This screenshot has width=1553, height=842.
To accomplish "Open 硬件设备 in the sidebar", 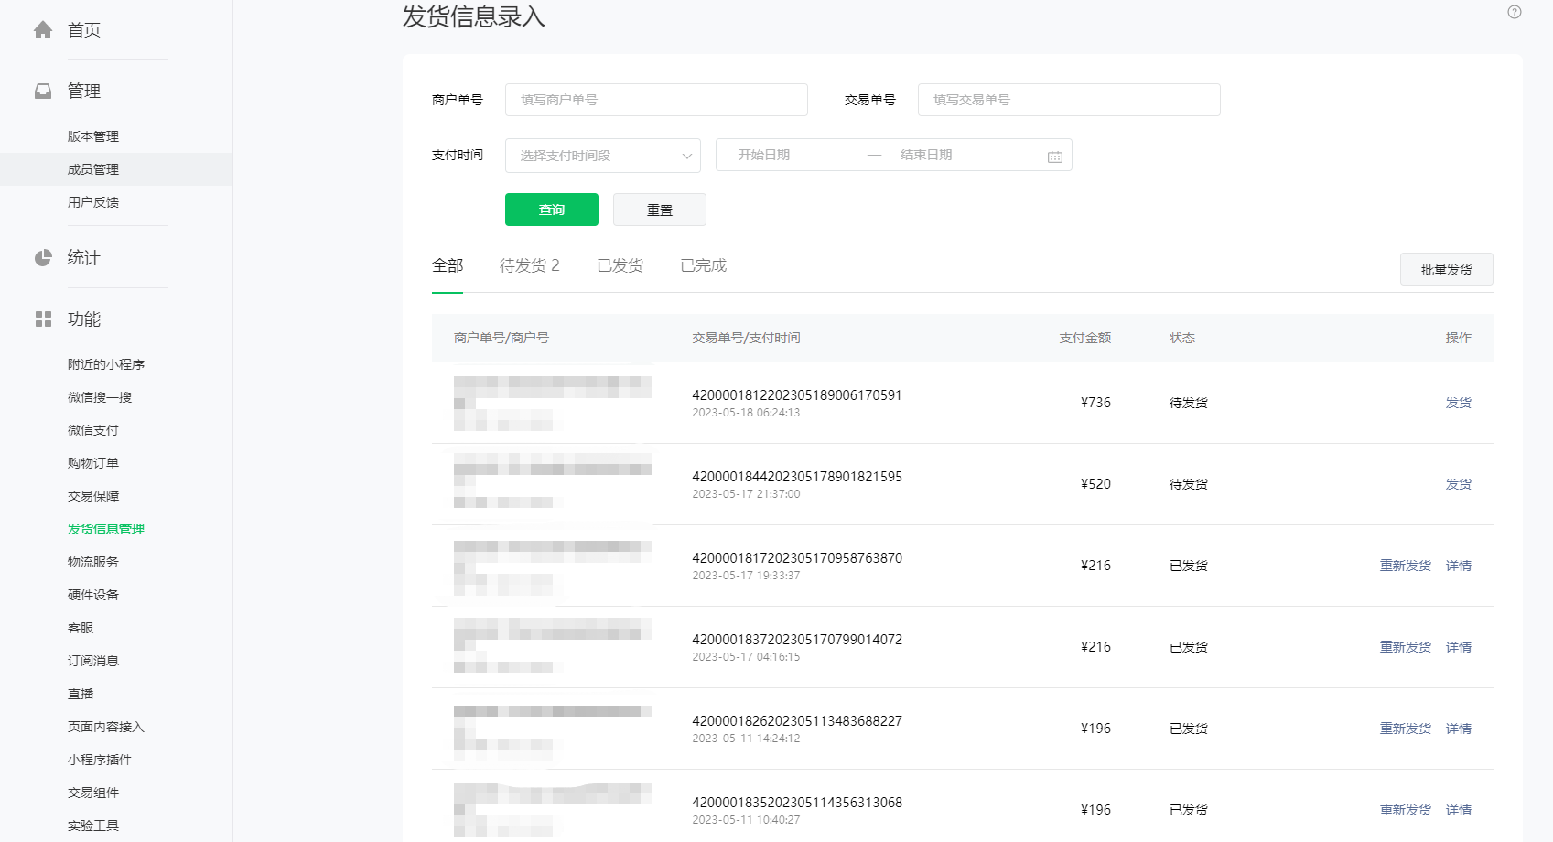I will point(93,595).
